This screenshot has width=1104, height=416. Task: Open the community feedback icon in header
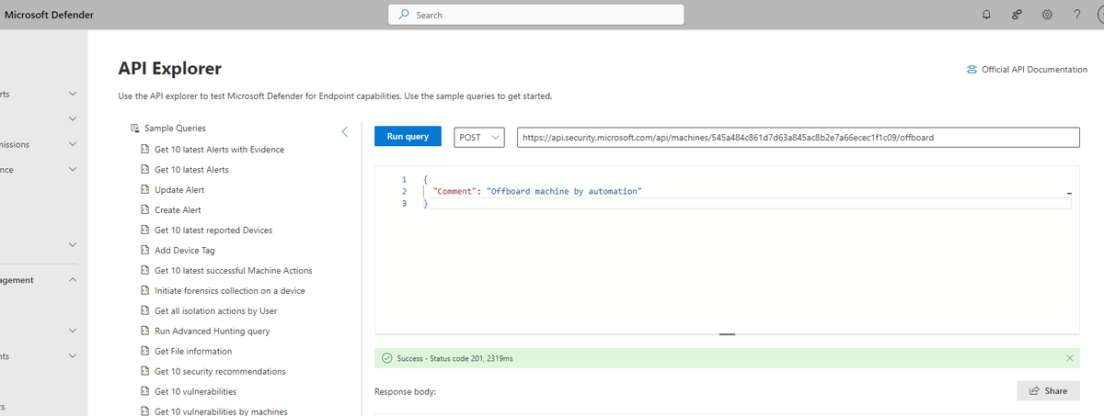coord(1016,15)
